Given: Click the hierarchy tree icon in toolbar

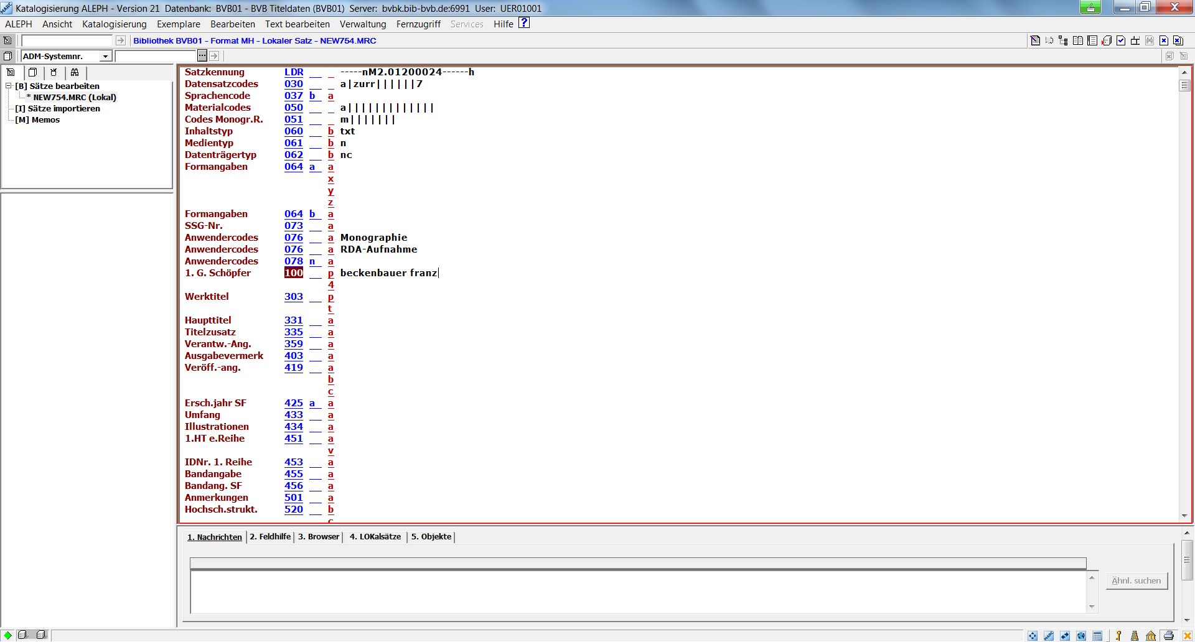Looking at the screenshot, I should click(1063, 40).
